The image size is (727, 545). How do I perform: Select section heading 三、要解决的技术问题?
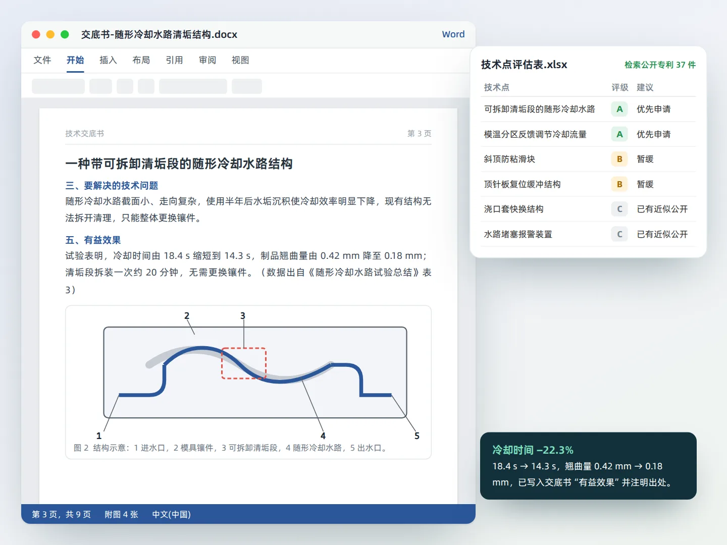(112, 186)
